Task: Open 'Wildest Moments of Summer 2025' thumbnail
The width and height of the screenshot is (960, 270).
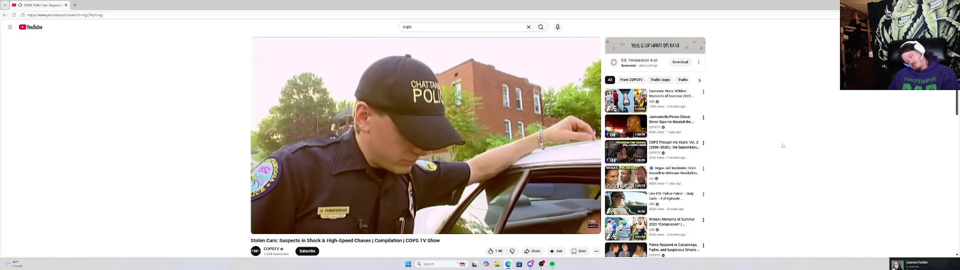Action: (626, 229)
